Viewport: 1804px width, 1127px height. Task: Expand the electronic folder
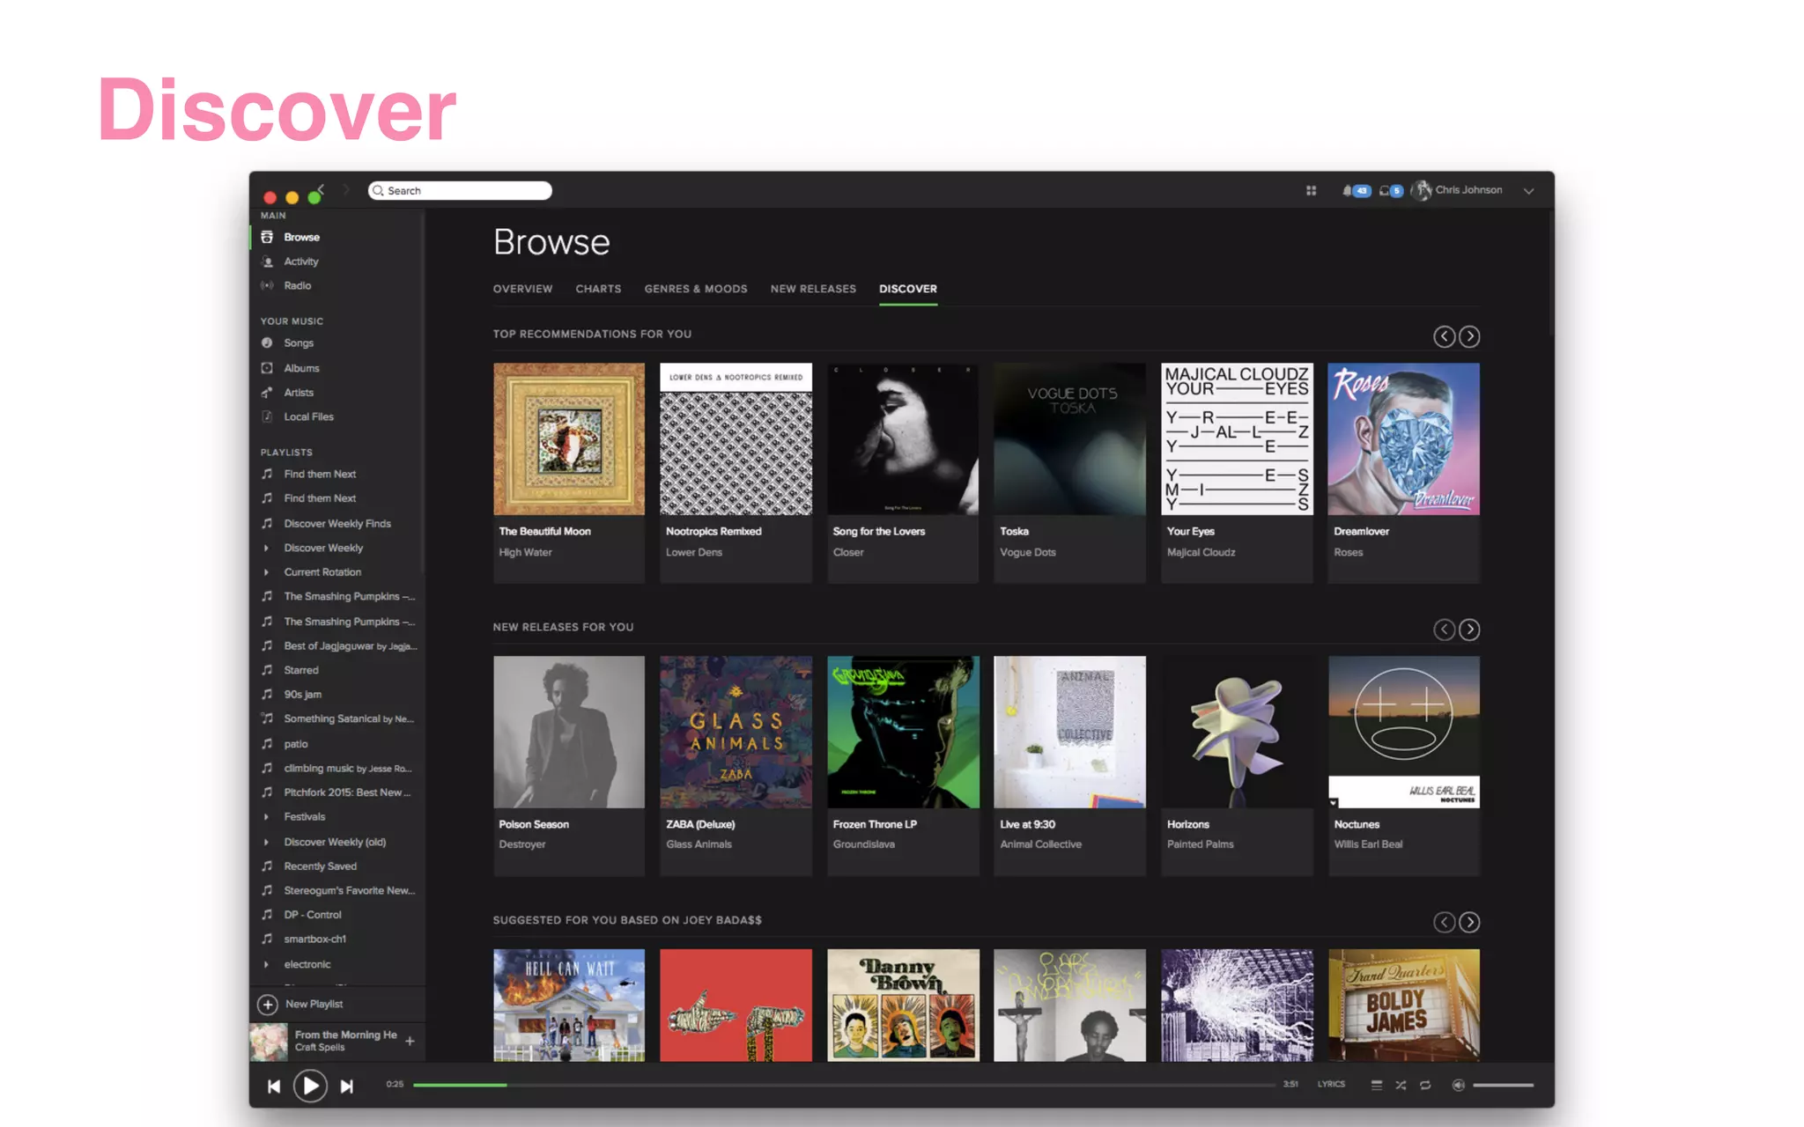point(266,964)
